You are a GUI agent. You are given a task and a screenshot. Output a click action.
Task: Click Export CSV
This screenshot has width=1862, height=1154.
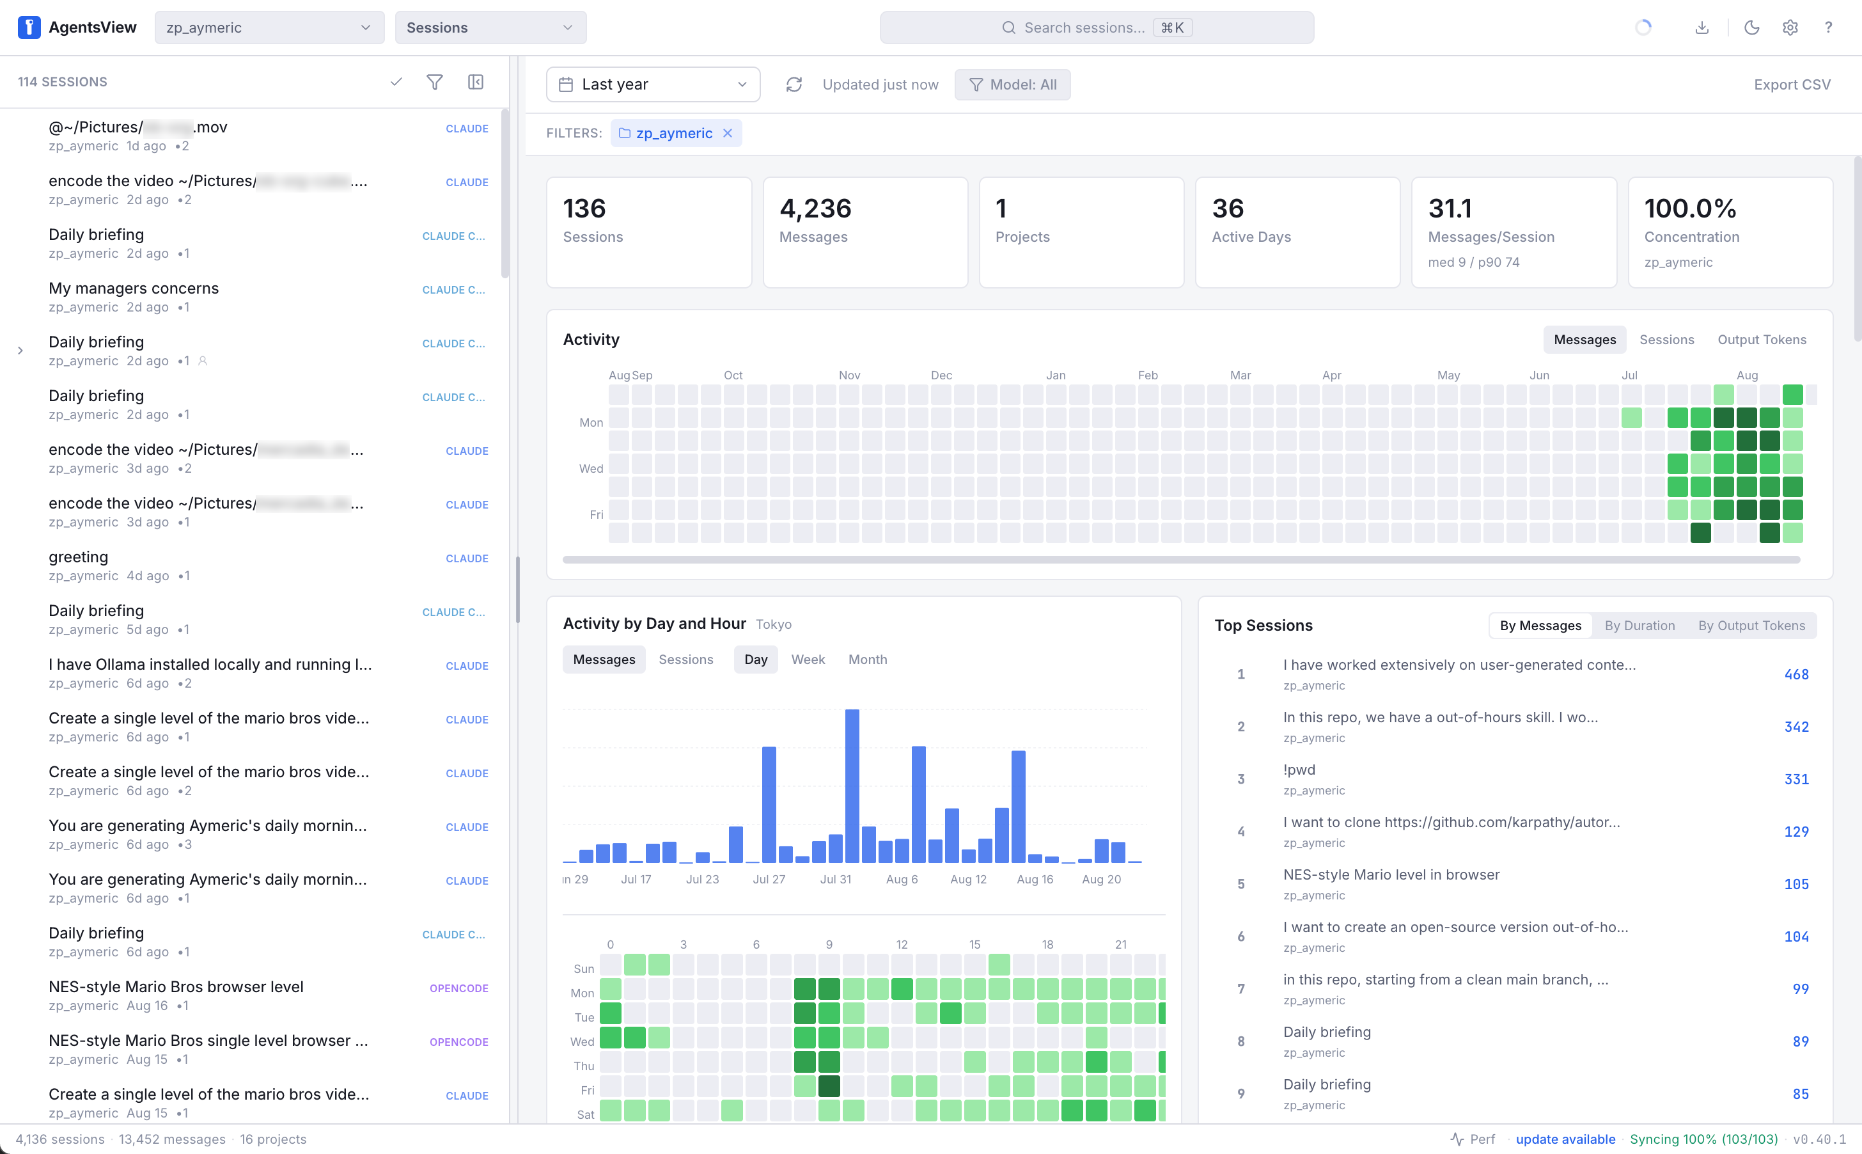tap(1792, 84)
